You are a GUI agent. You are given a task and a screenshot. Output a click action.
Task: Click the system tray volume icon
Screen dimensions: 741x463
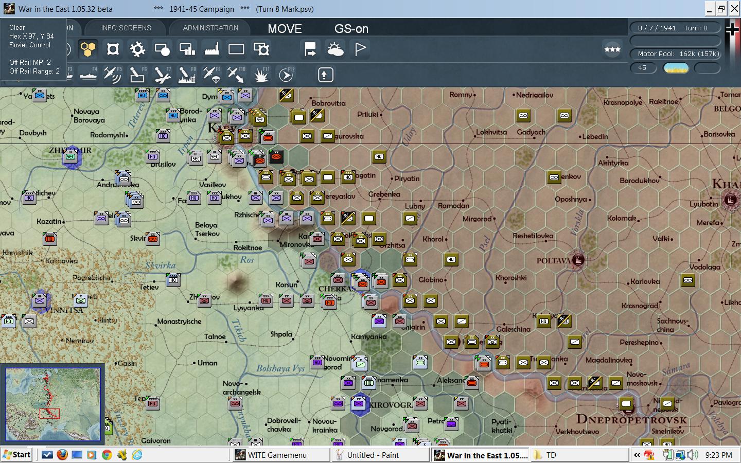click(693, 455)
